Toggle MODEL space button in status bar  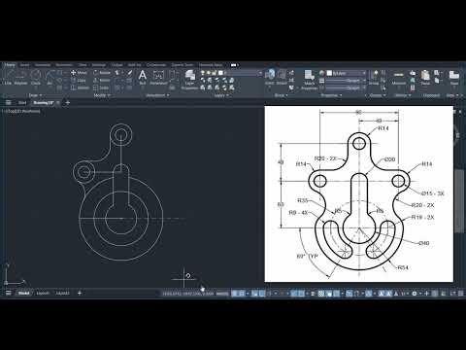[x=222, y=294]
